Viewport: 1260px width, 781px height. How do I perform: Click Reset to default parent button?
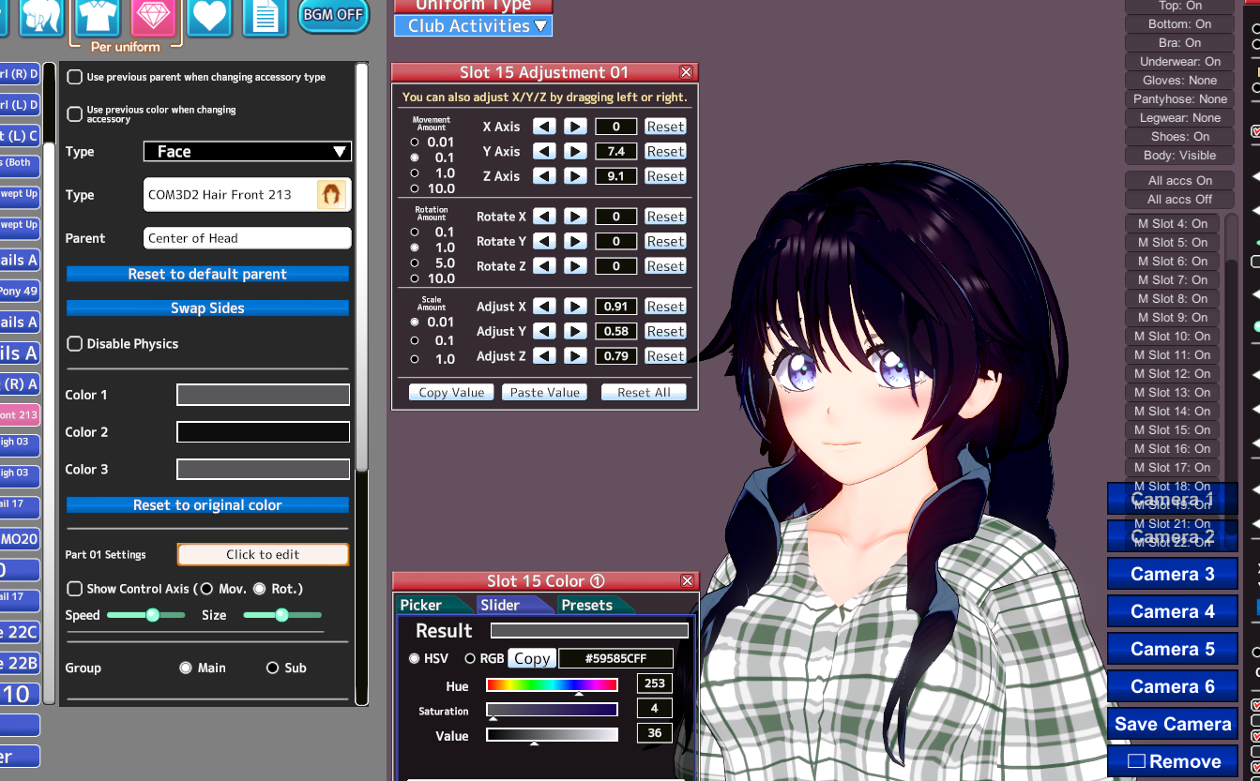(207, 274)
